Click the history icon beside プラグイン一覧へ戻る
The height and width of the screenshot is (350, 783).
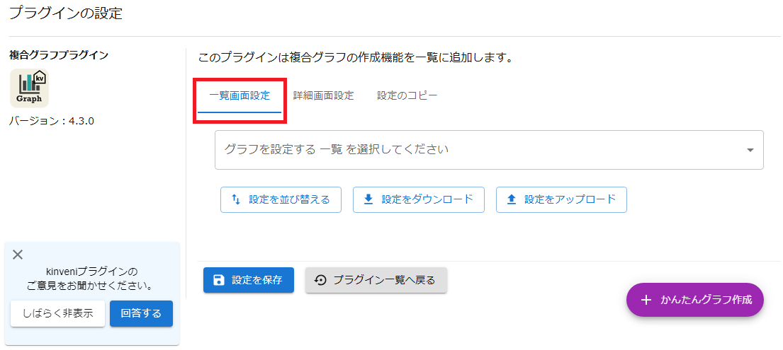tap(320, 280)
